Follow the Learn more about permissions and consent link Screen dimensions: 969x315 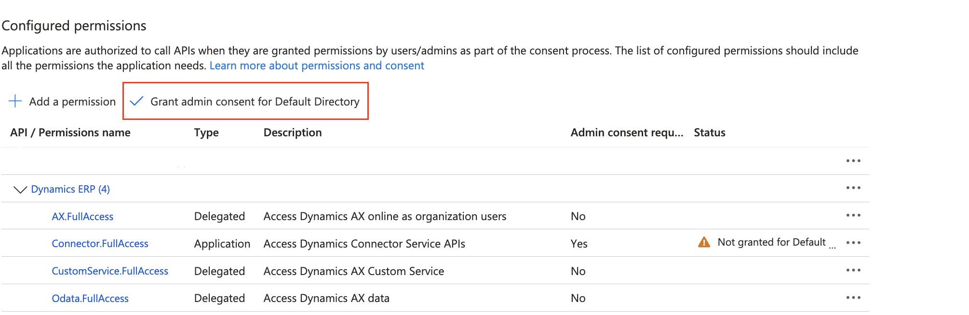coord(317,66)
